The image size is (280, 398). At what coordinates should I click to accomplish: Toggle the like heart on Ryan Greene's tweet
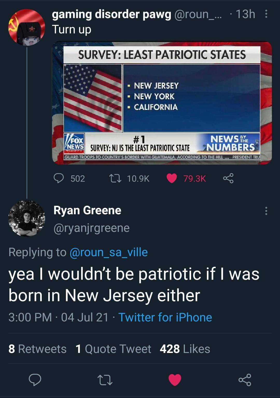175,380
